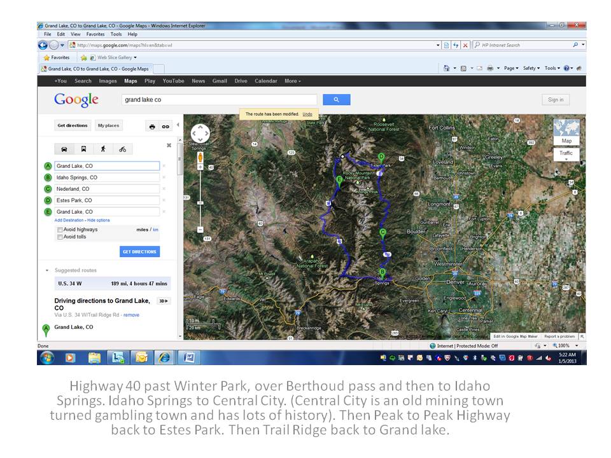Click the Get directions button at top

tap(73, 125)
